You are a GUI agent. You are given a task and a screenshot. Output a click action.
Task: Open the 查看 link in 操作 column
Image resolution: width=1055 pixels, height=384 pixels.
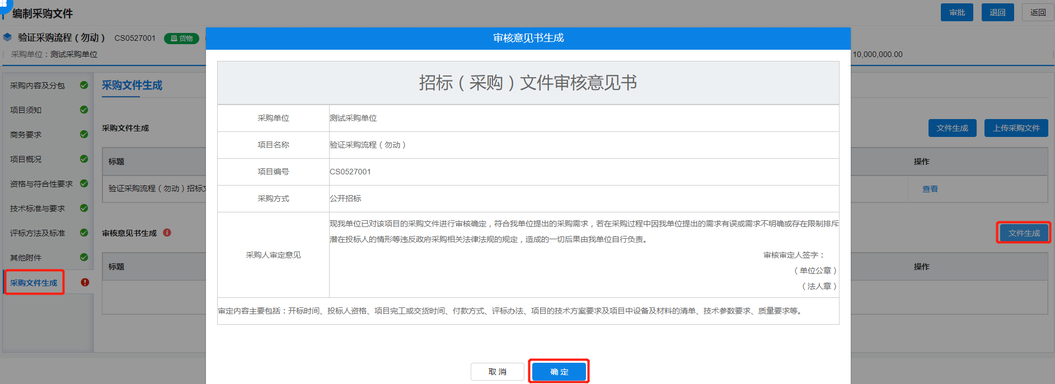930,189
